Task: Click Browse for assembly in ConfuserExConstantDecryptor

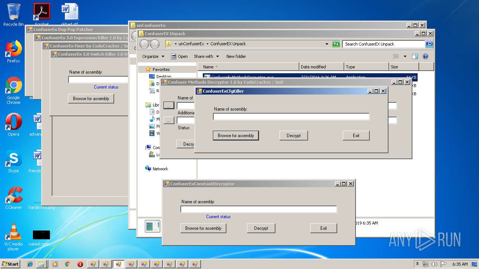Action: [x=203, y=228]
